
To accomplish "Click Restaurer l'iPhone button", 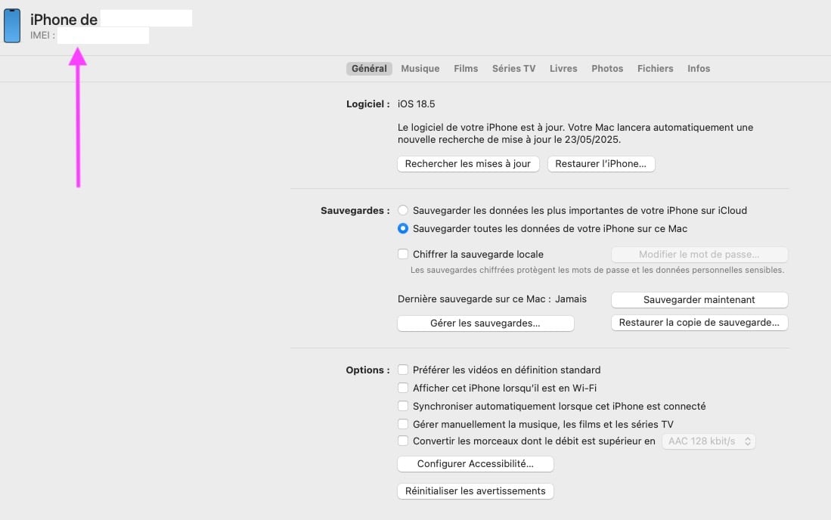I will (x=601, y=163).
